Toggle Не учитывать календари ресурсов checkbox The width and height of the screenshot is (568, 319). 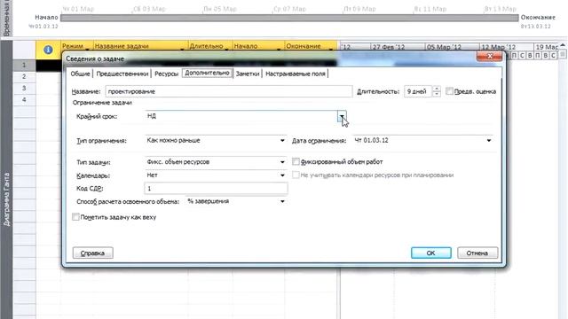coord(296,175)
